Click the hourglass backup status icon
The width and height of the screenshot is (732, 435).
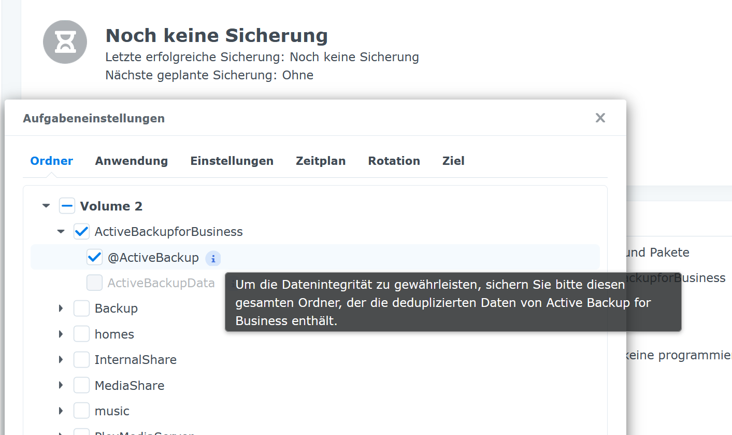[65, 42]
